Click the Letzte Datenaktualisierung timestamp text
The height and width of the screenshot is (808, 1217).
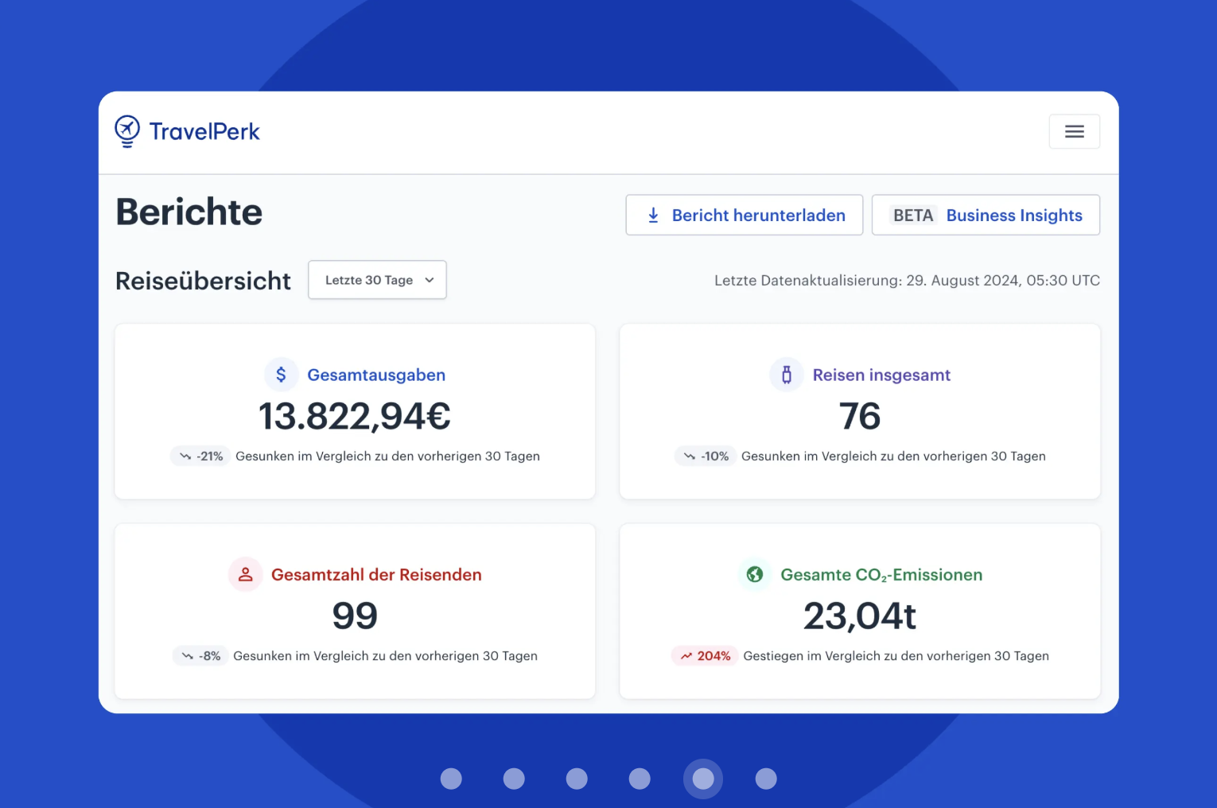(907, 280)
